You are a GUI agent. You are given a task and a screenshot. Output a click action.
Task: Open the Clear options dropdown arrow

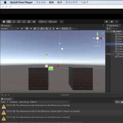pyautogui.click(x=8, y=102)
